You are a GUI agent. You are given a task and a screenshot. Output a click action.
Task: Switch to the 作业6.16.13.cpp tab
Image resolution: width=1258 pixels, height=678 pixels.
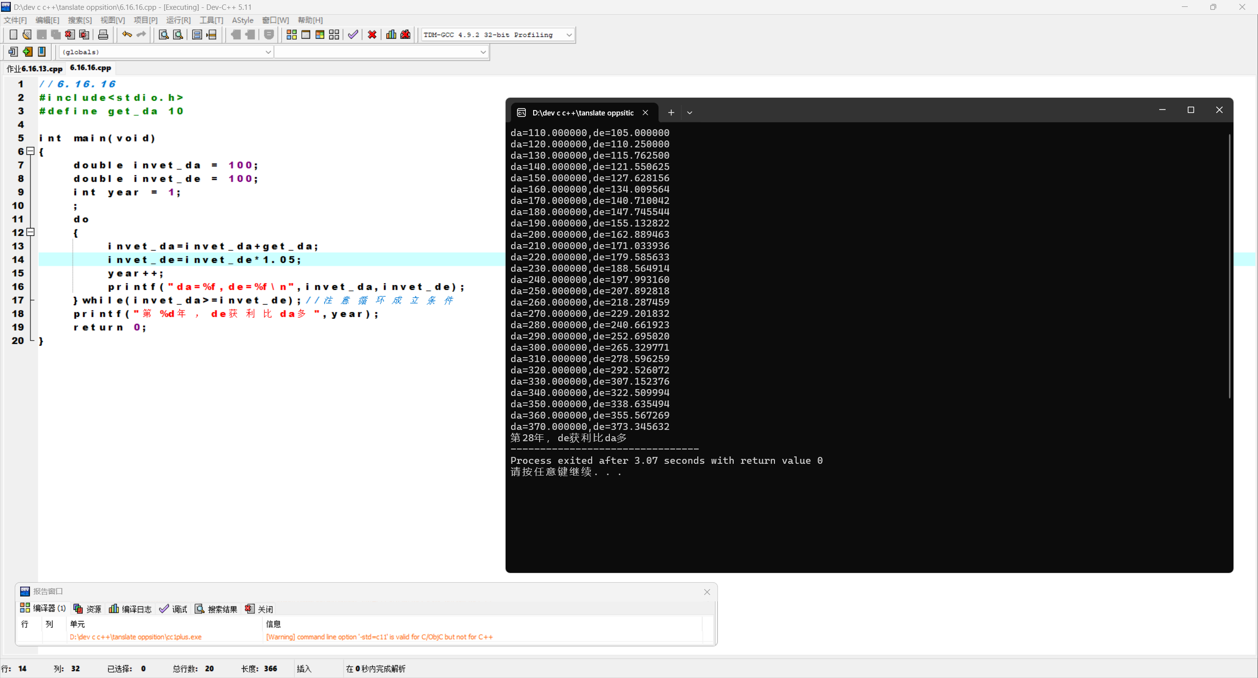[34, 68]
